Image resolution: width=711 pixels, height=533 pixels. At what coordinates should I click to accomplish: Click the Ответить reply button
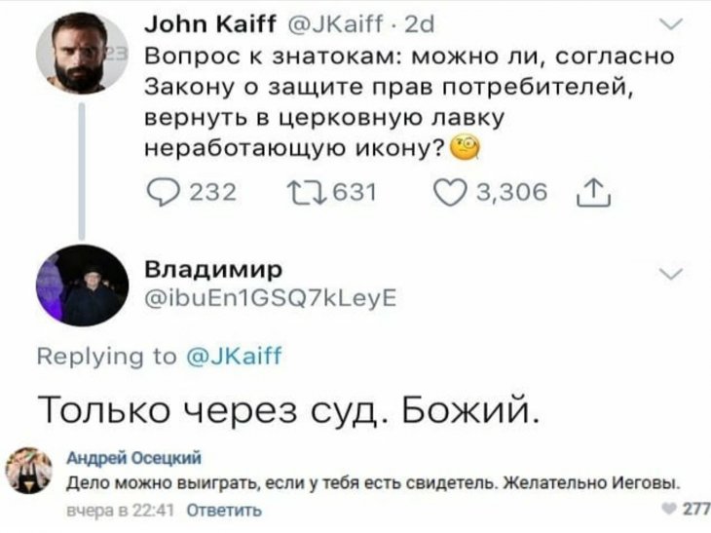pyautogui.click(x=224, y=511)
